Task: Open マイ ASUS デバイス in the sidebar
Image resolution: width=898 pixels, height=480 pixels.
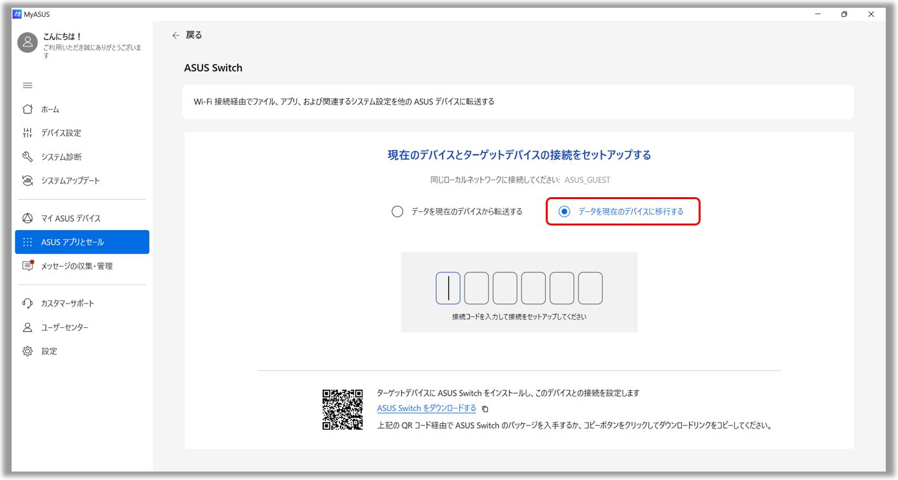Action: pos(82,218)
